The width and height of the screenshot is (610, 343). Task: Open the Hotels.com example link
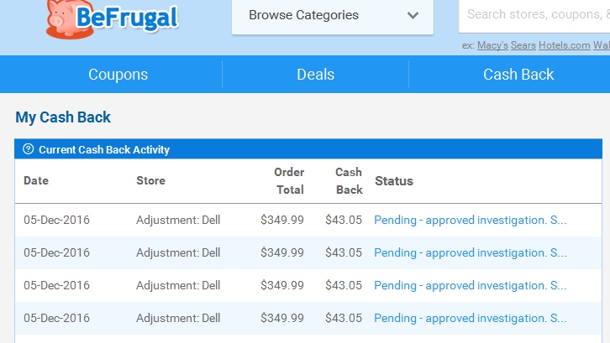(x=564, y=45)
